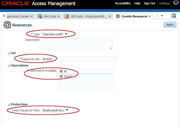The height and width of the screenshot is (125, 180).
Task: Click into the Description text area
Action: 77,44
